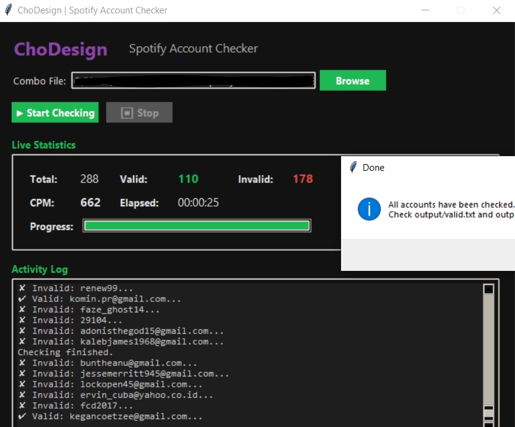515x427 pixels.
Task: Click the Total value 288
Action: tap(89, 179)
